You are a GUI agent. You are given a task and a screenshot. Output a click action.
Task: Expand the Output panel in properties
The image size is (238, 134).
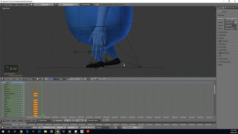222,38
